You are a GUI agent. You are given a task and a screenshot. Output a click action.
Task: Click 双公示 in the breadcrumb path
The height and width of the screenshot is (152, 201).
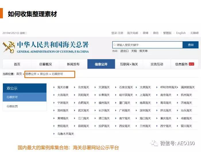click(44, 74)
